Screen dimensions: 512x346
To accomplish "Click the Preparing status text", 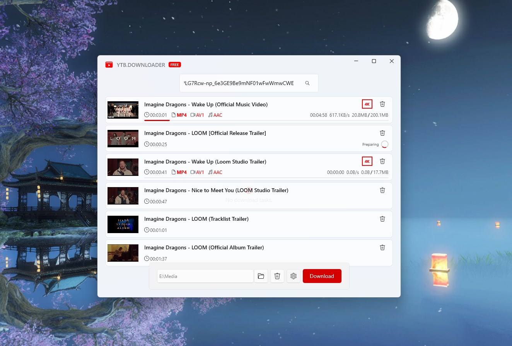I will (x=370, y=145).
